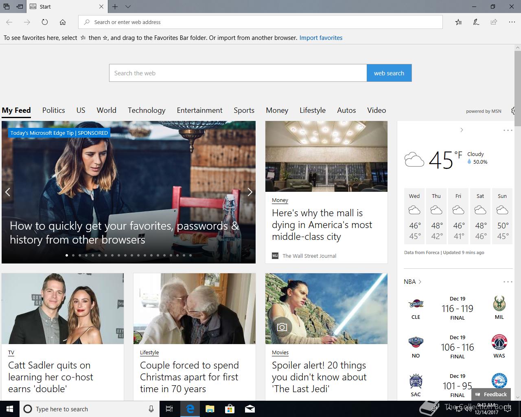Viewport: 521px width, 417px height.
Task: Open the Favorites hub star icon
Action: tap(458, 22)
